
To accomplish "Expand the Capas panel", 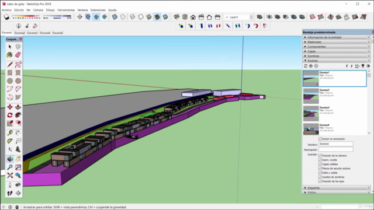I will coord(337,51).
